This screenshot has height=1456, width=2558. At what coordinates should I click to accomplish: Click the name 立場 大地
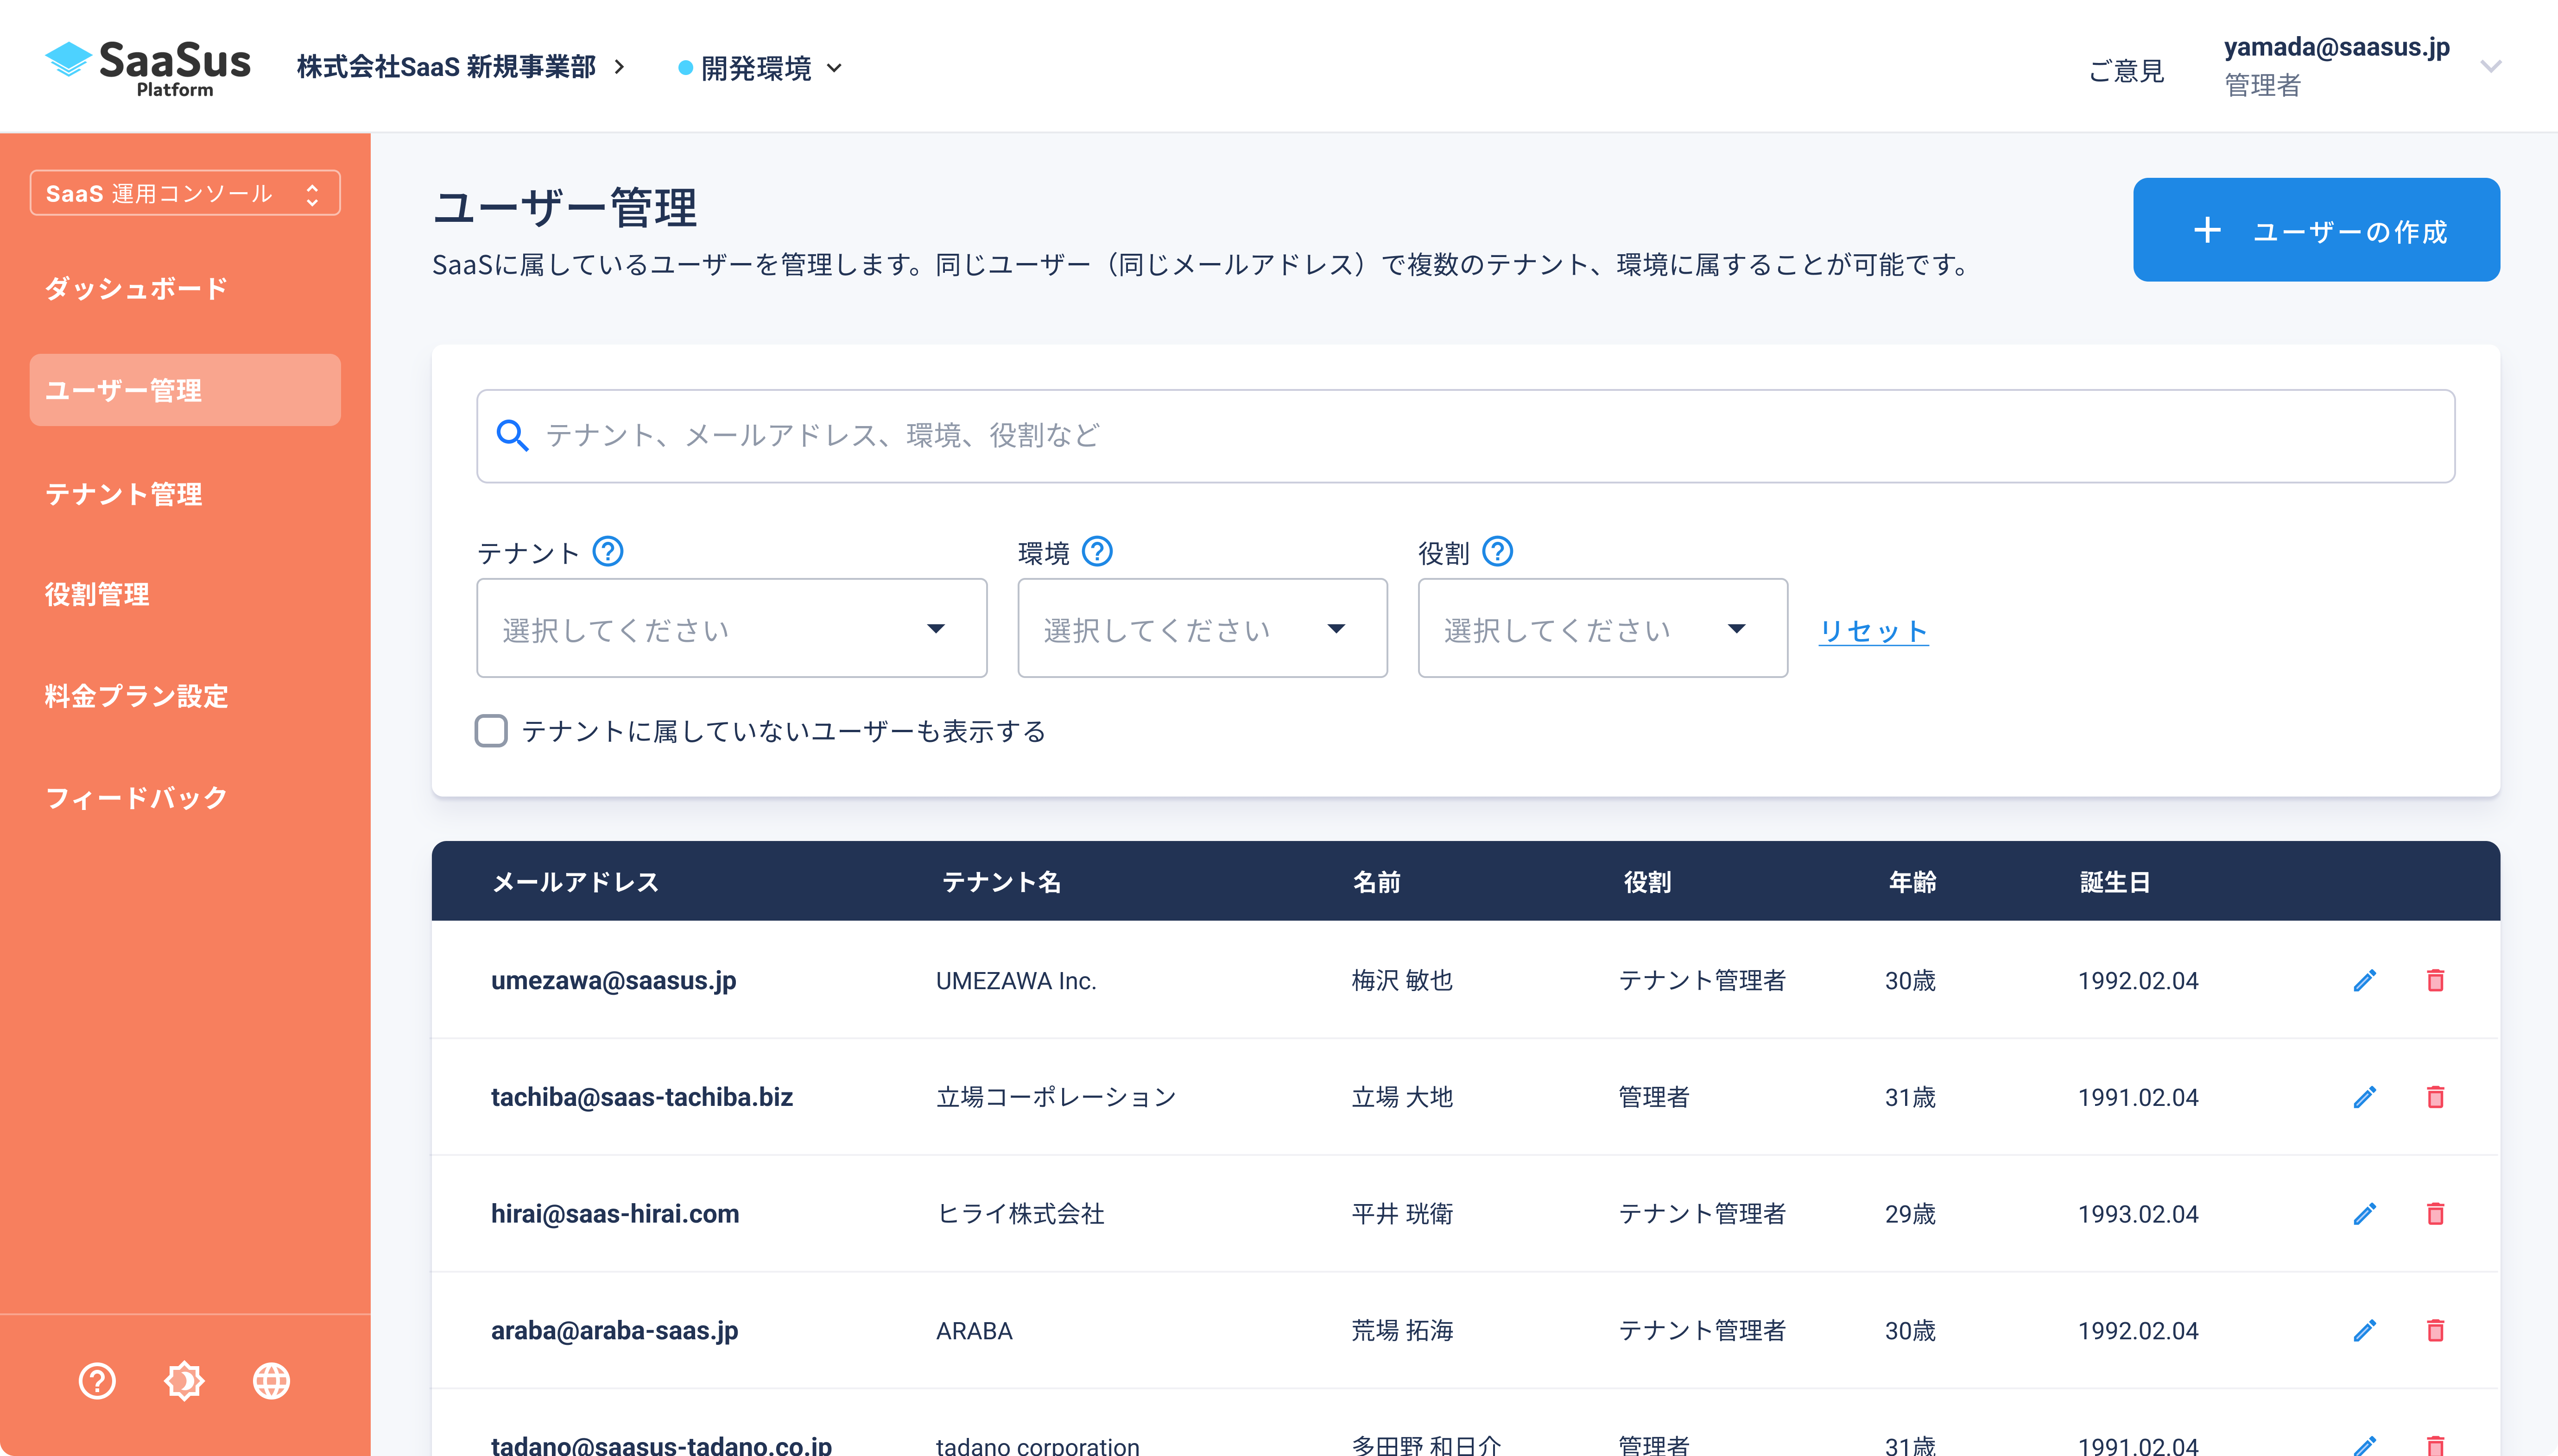pyautogui.click(x=1403, y=1097)
